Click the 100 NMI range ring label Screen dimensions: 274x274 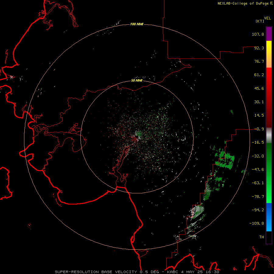pos(137,24)
